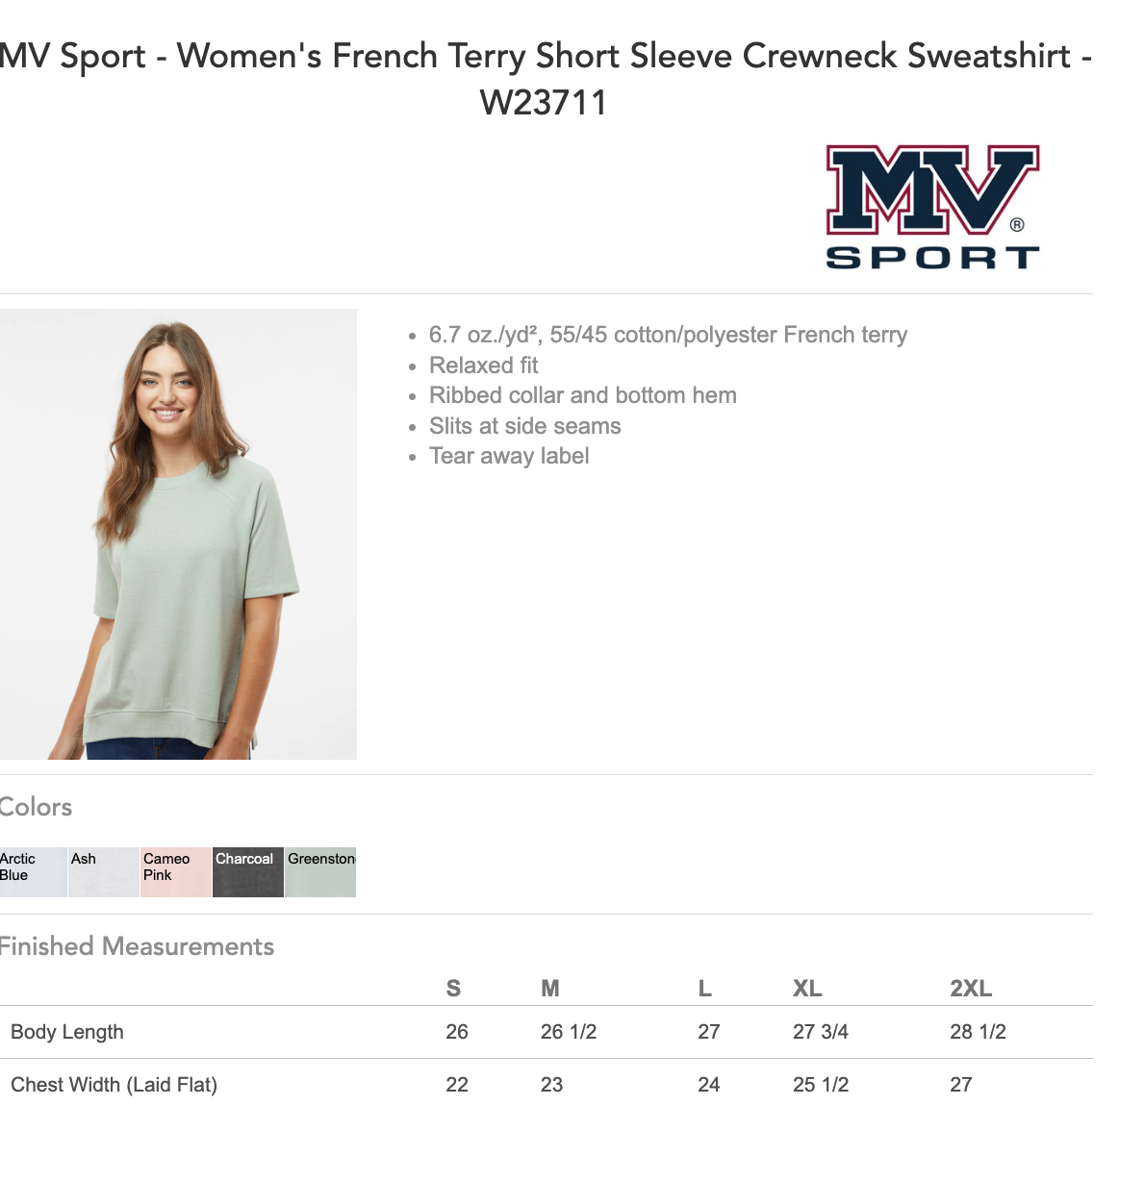Click the 25 1/2 chest width value

coord(821,1085)
